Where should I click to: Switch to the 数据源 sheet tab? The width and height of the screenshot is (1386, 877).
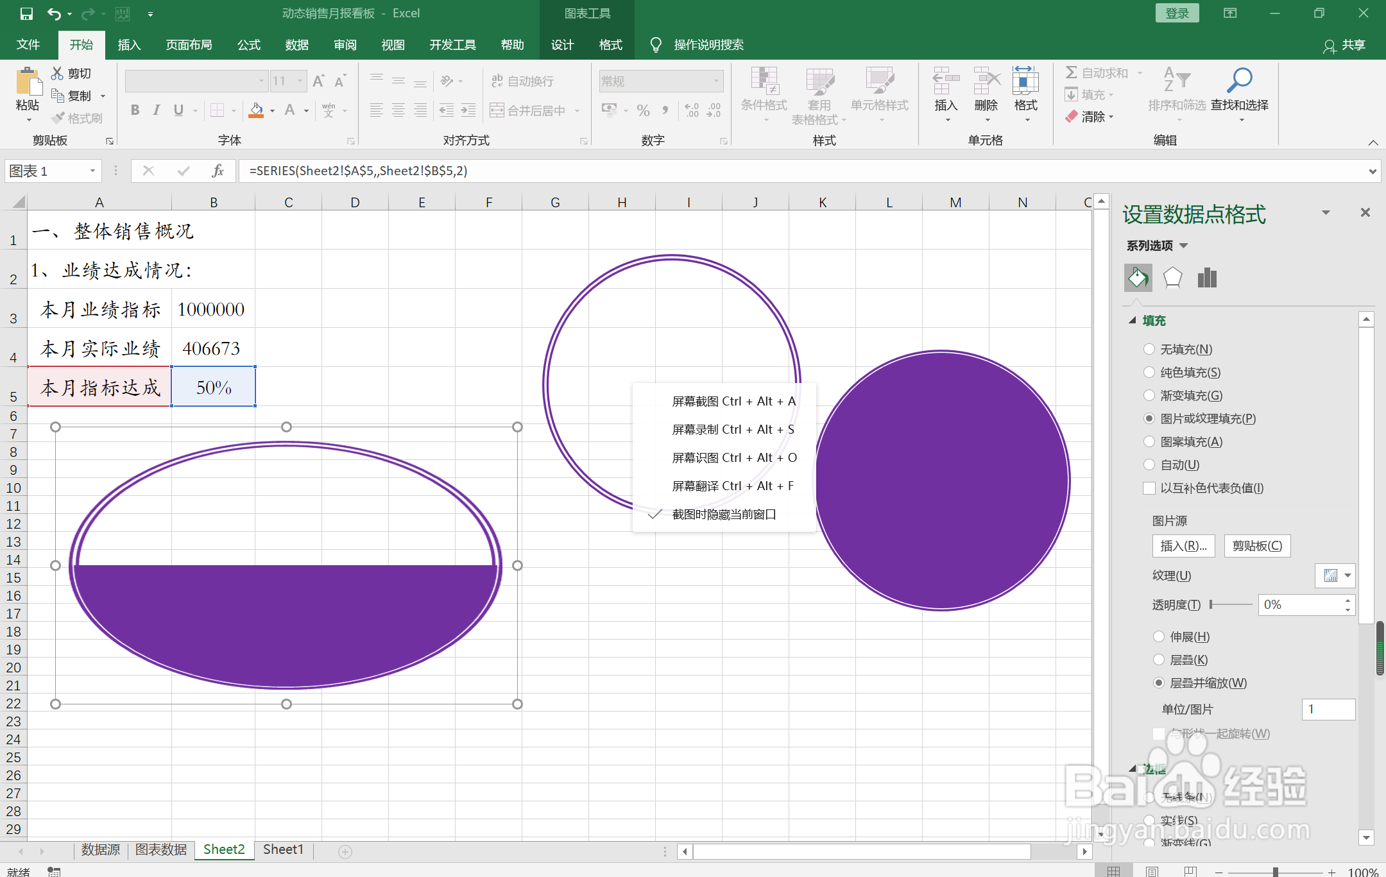pyautogui.click(x=101, y=849)
